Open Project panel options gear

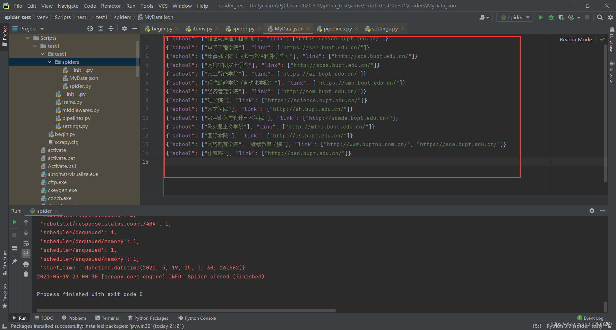124,29
